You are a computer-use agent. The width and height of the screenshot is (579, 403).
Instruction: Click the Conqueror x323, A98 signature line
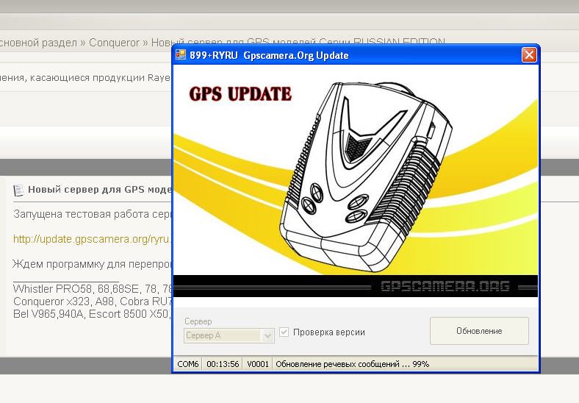tap(93, 302)
